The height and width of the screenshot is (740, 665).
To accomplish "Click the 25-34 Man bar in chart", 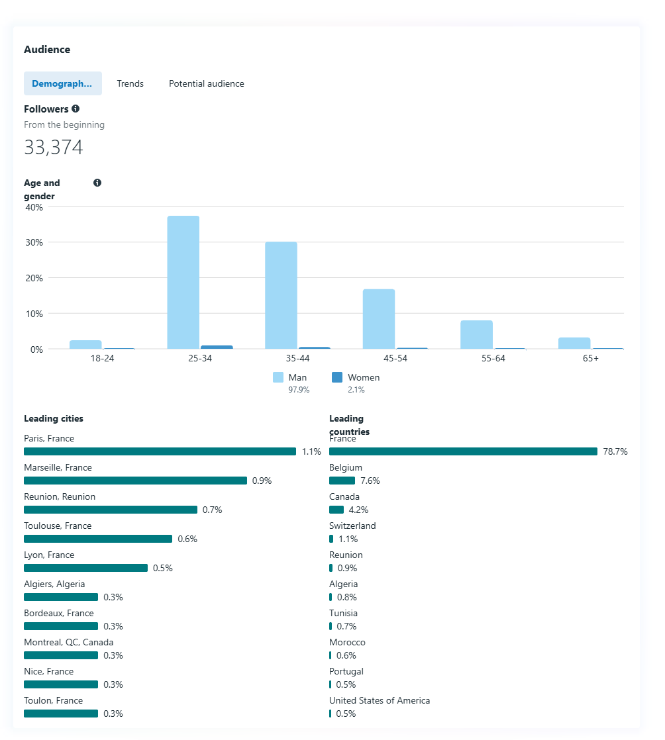I will tap(183, 283).
